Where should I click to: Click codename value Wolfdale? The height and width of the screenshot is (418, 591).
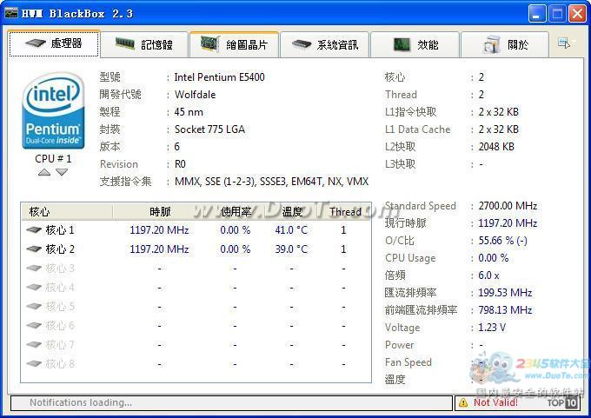(196, 95)
